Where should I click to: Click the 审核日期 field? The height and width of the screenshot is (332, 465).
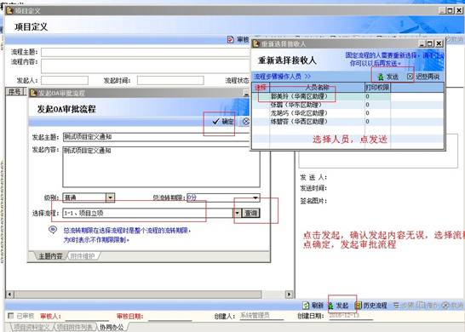tap(169, 317)
